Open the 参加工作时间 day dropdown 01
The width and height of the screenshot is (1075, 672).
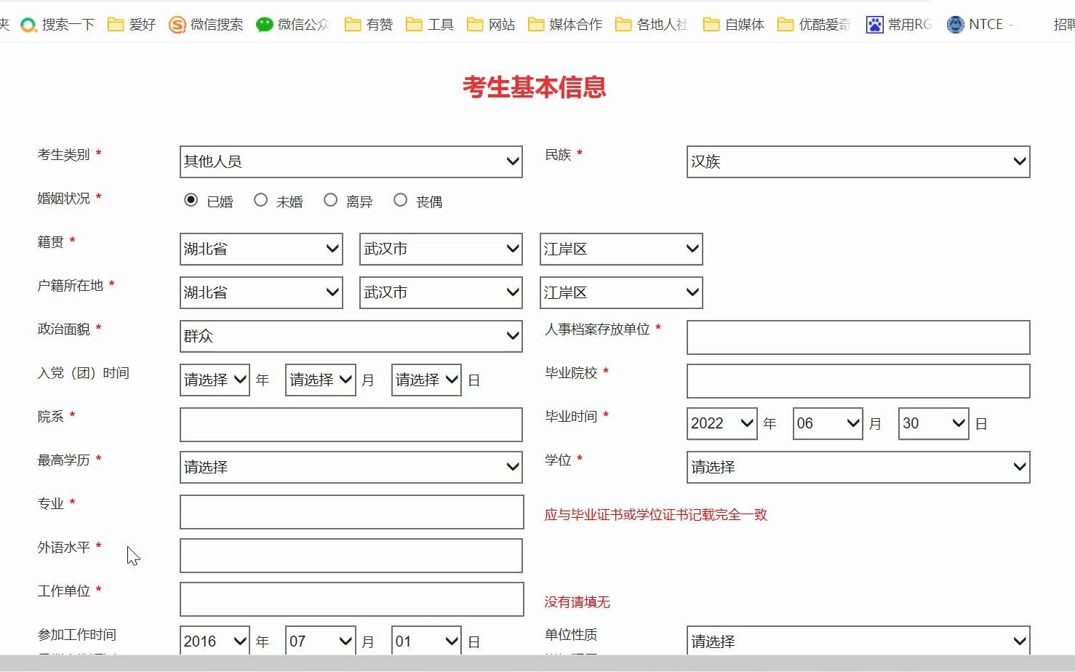pos(426,641)
